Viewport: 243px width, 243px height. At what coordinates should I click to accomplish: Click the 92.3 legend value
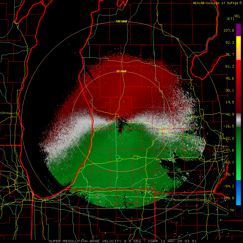tap(230, 42)
